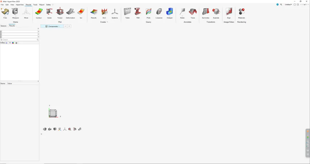310x164 pixels.
Task: Select the Notes annotation tool
Action: pyautogui.click(x=182, y=12)
